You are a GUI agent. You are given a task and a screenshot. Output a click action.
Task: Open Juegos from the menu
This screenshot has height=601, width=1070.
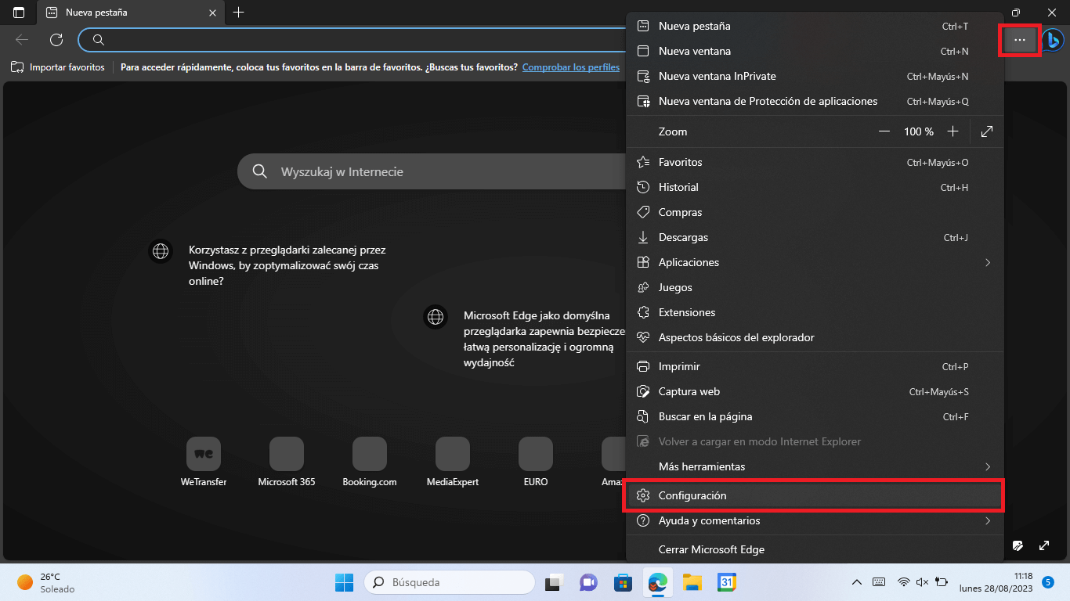pos(815,287)
